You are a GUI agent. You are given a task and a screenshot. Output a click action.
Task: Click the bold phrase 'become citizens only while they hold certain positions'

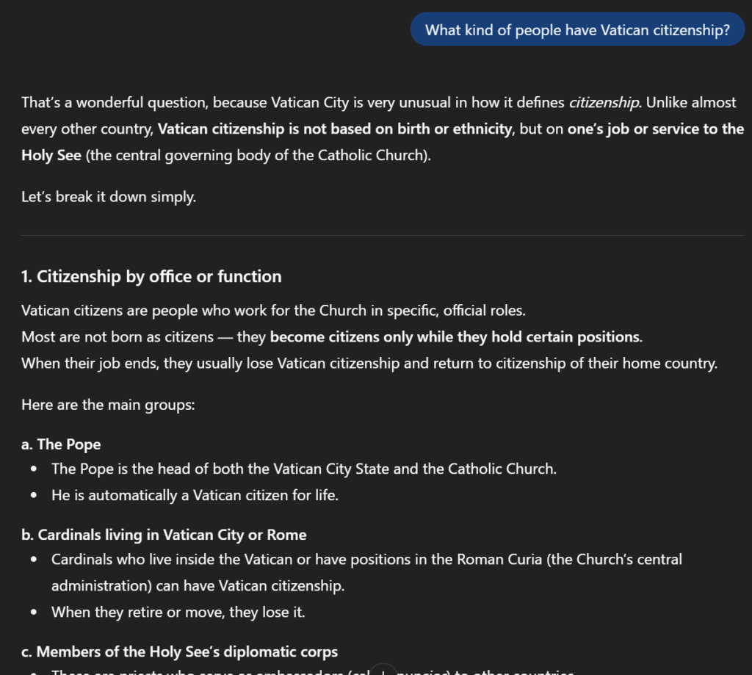click(455, 337)
